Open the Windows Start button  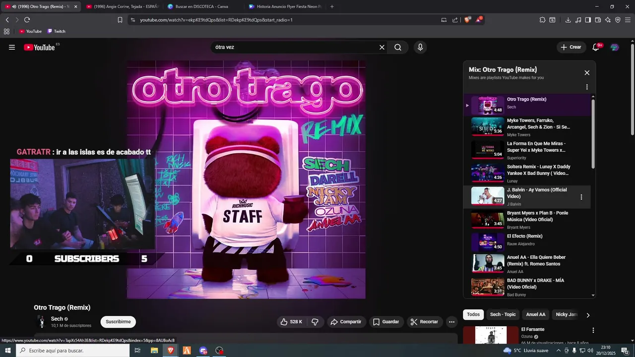tap(8, 351)
